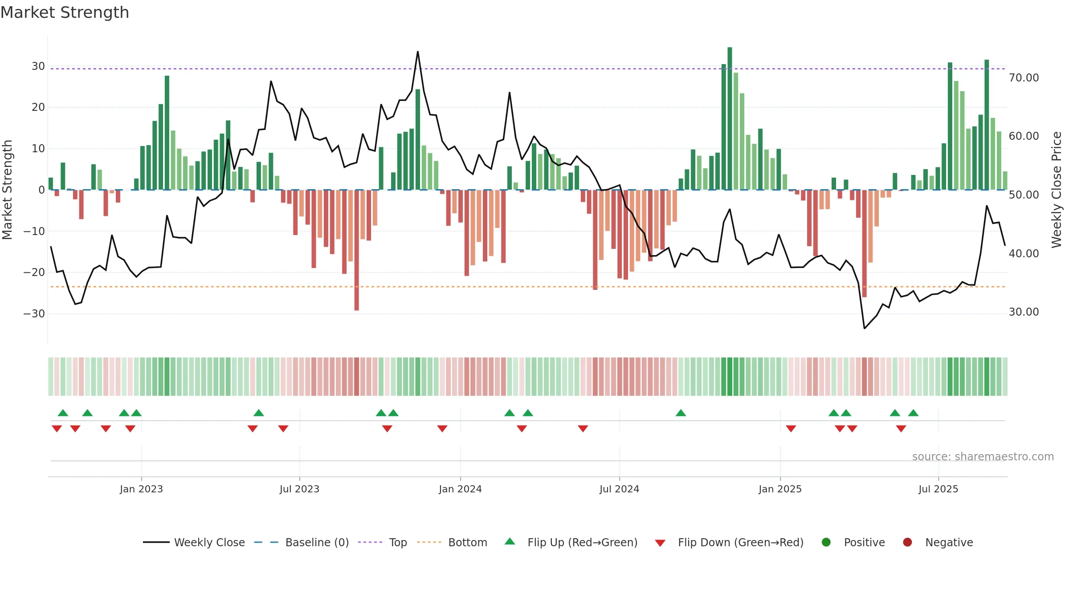1069x601 pixels.
Task: Click the Bottom legend label
Action: (x=468, y=542)
